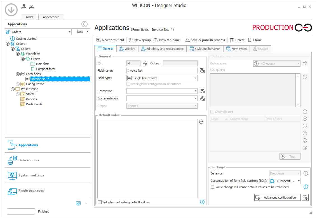Click the monitor icon above Finished status

tap(78, 203)
